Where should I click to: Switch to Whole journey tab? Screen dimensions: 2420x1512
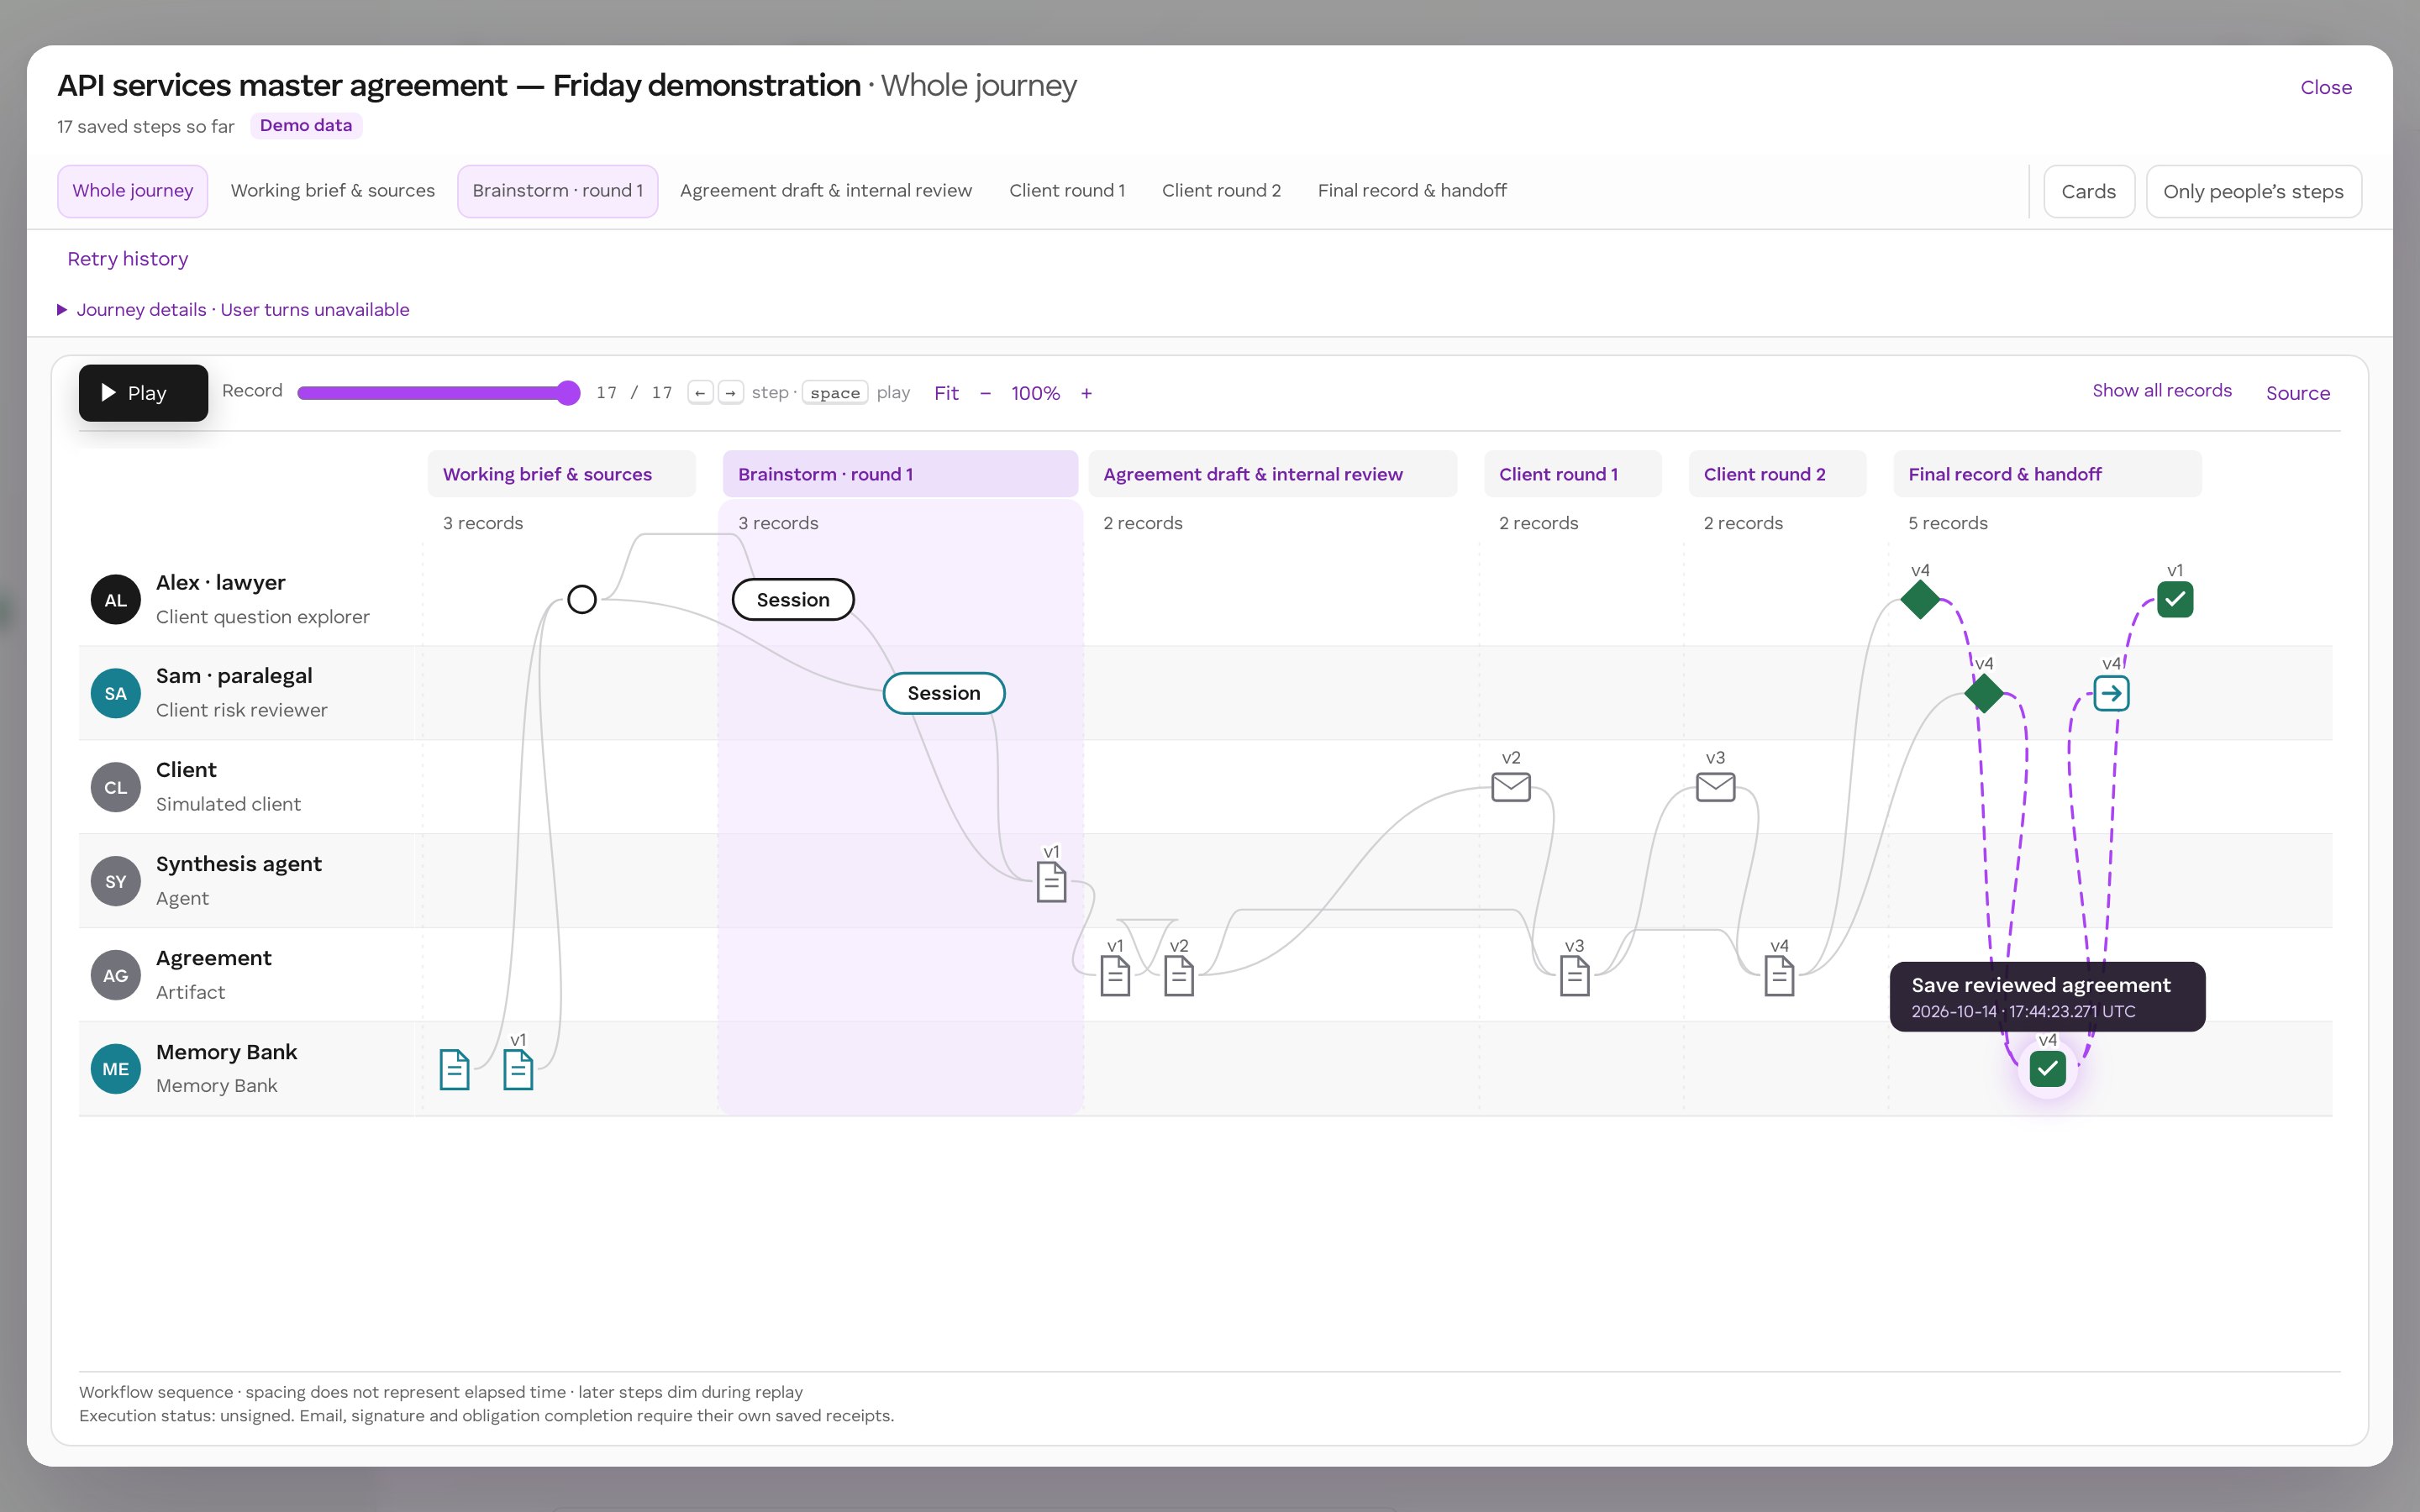point(133,191)
